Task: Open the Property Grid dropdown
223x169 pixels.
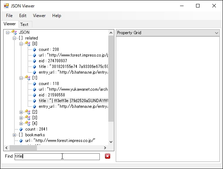Action: click(217, 33)
